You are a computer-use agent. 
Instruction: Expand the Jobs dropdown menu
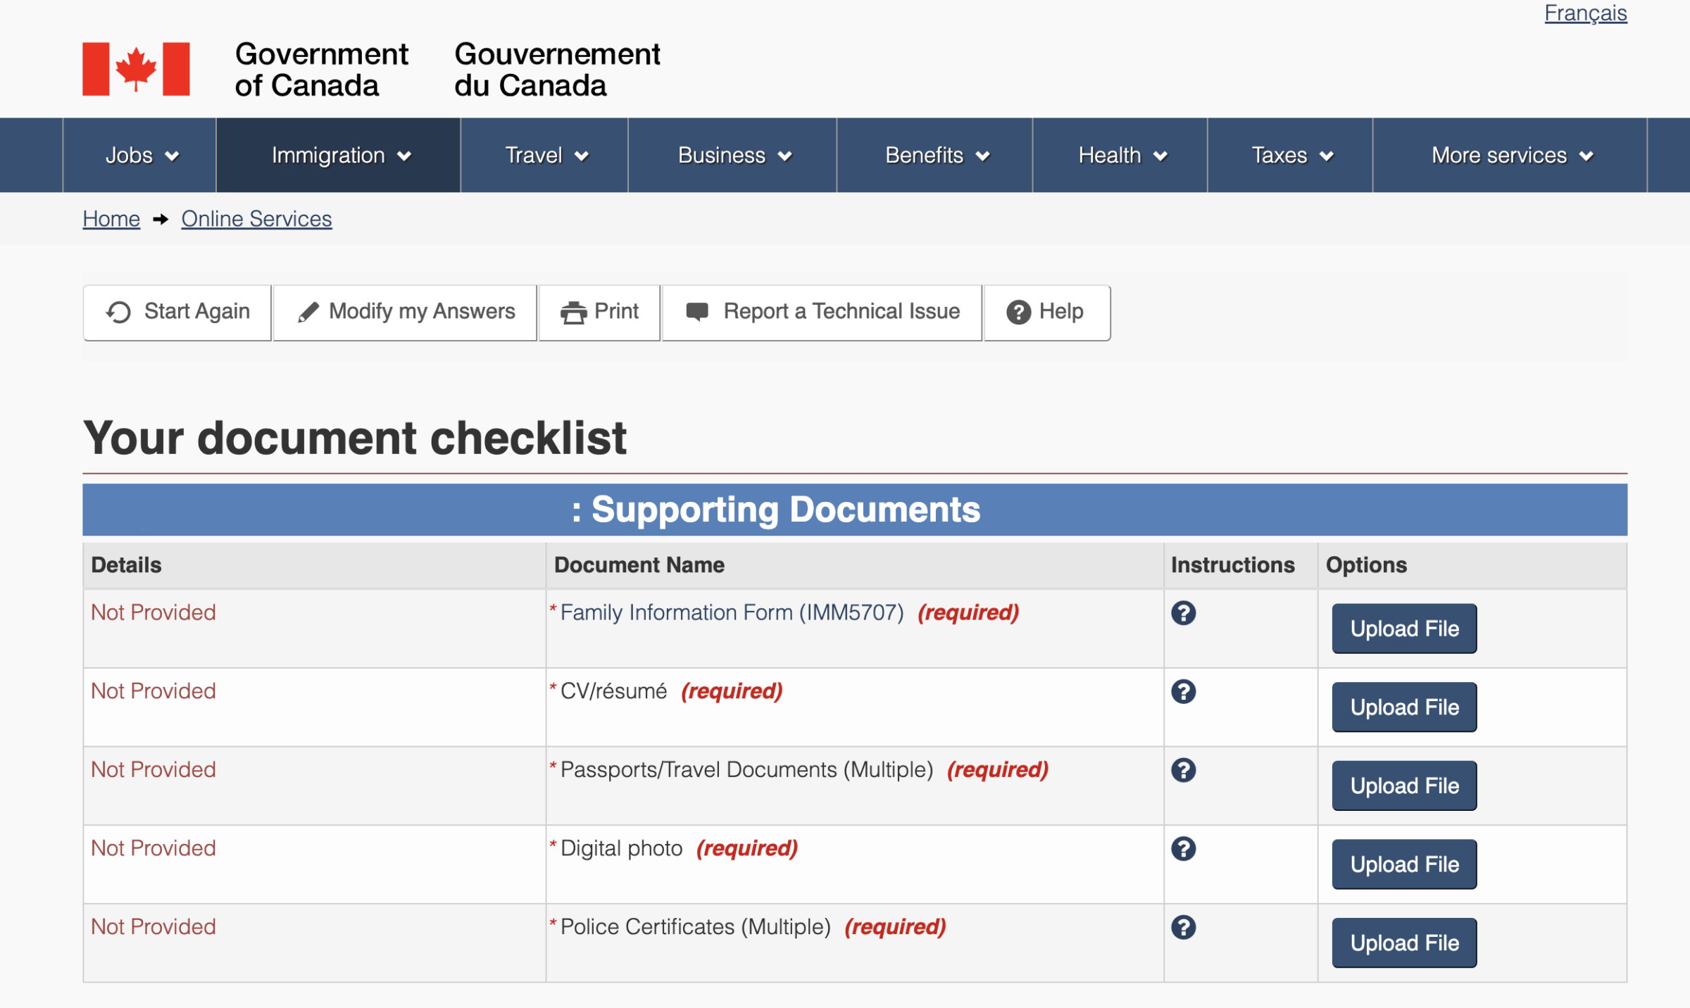[141, 156]
